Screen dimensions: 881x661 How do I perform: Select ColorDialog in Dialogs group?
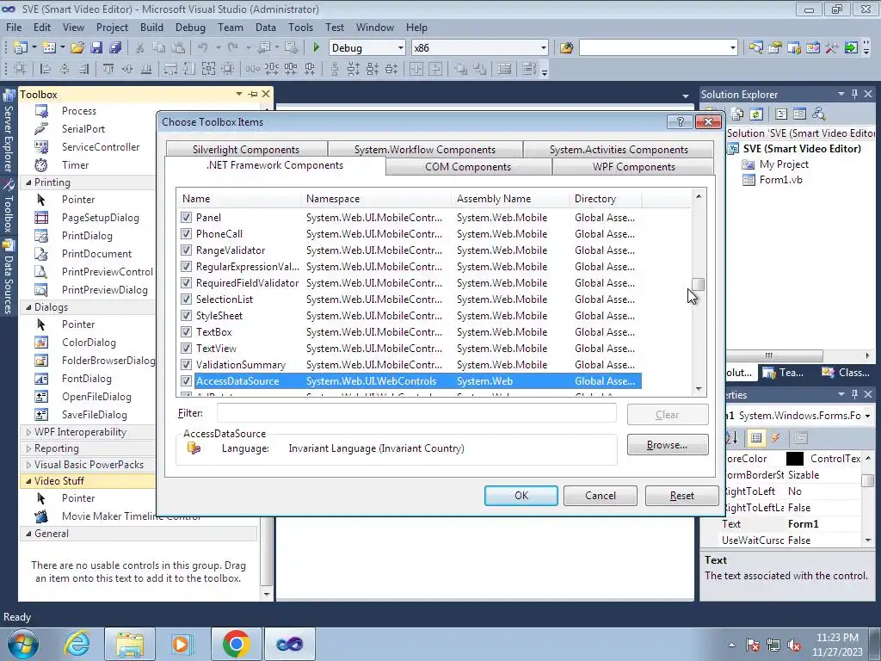tap(89, 343)
